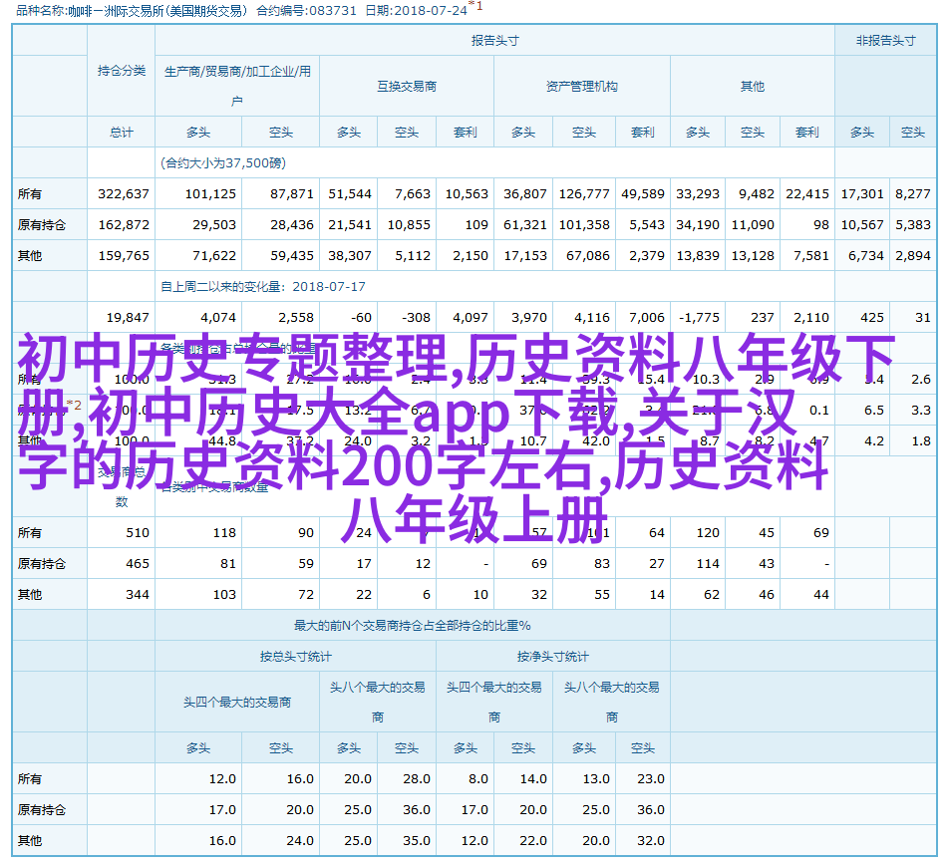Select the 按总头寸统计 sub-header
947x864 pixels.
[295, 657]
